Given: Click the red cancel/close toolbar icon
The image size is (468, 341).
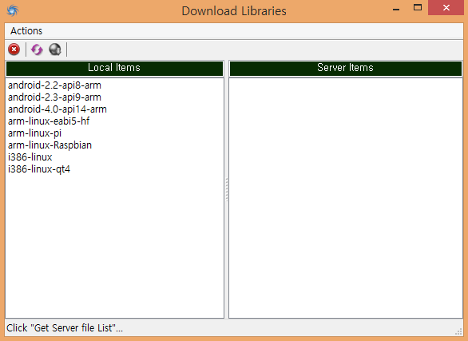Looking at the screenshot, I should coord(14,50).
